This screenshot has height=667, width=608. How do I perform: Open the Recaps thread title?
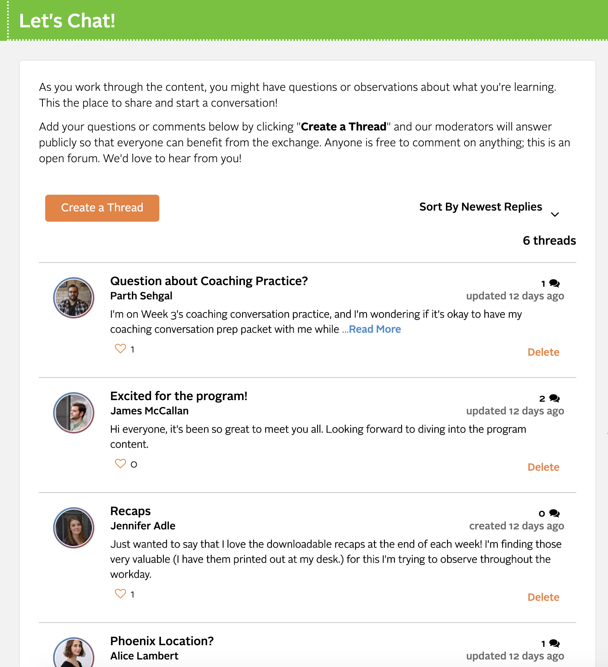click(130, 511)
